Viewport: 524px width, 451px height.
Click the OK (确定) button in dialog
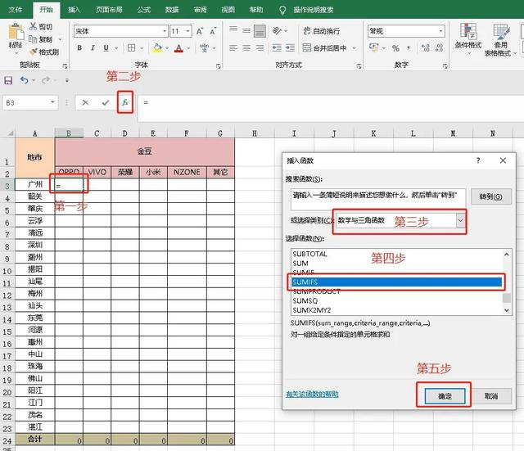(x=445, y=396)
